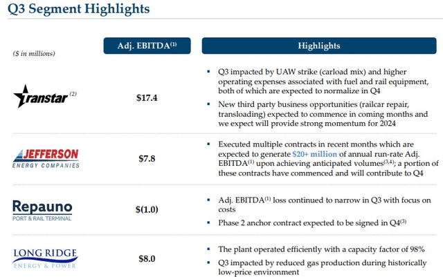This screenshot has height=277, width=443.
Task: Click the UAW strike bullet text
Action: [x=323, y=82]
